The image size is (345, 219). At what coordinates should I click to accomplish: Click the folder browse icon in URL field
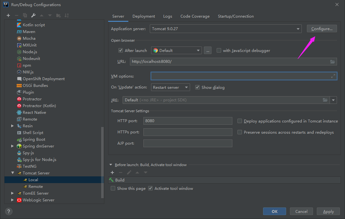[x=332, y=62]
